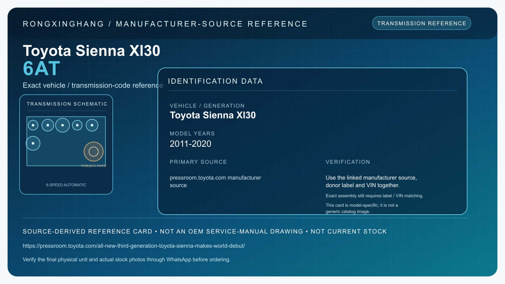Click the lone circle on the schematic's left edge
Image resolution: width=505 pixels, height=284 pixels.
[x=33, y=143]
